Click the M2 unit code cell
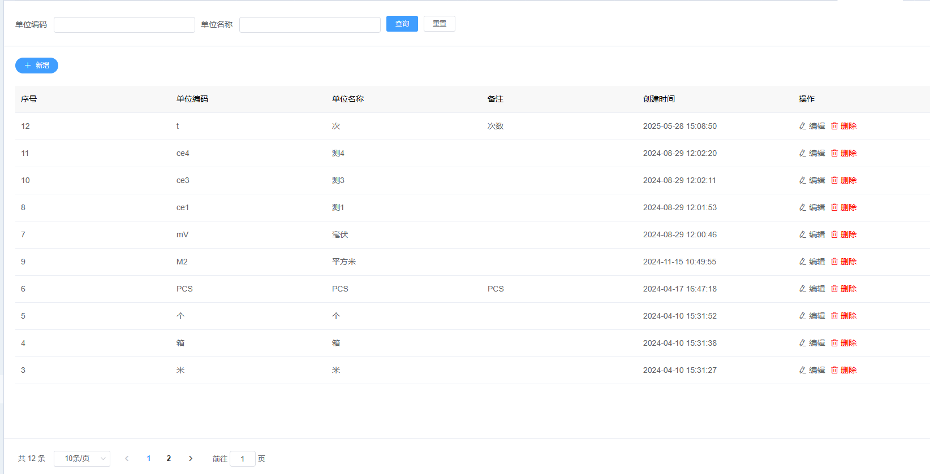 [x=182, y=262]
